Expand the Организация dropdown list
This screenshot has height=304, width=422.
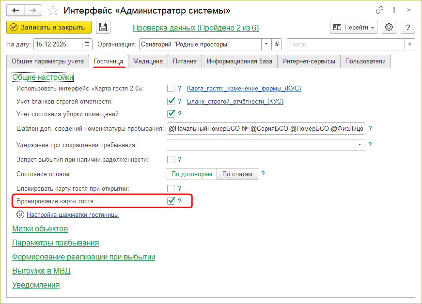266,45
